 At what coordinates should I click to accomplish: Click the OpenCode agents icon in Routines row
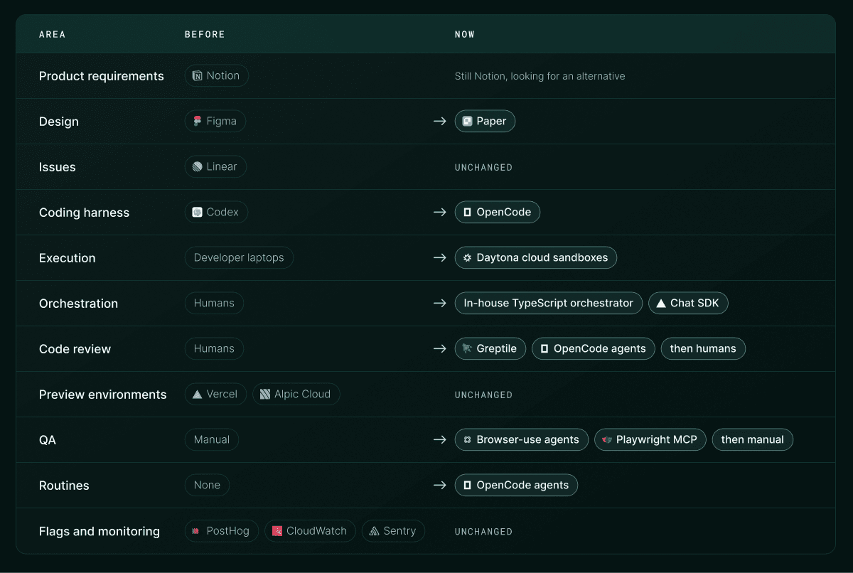click(x=467, y=486)
